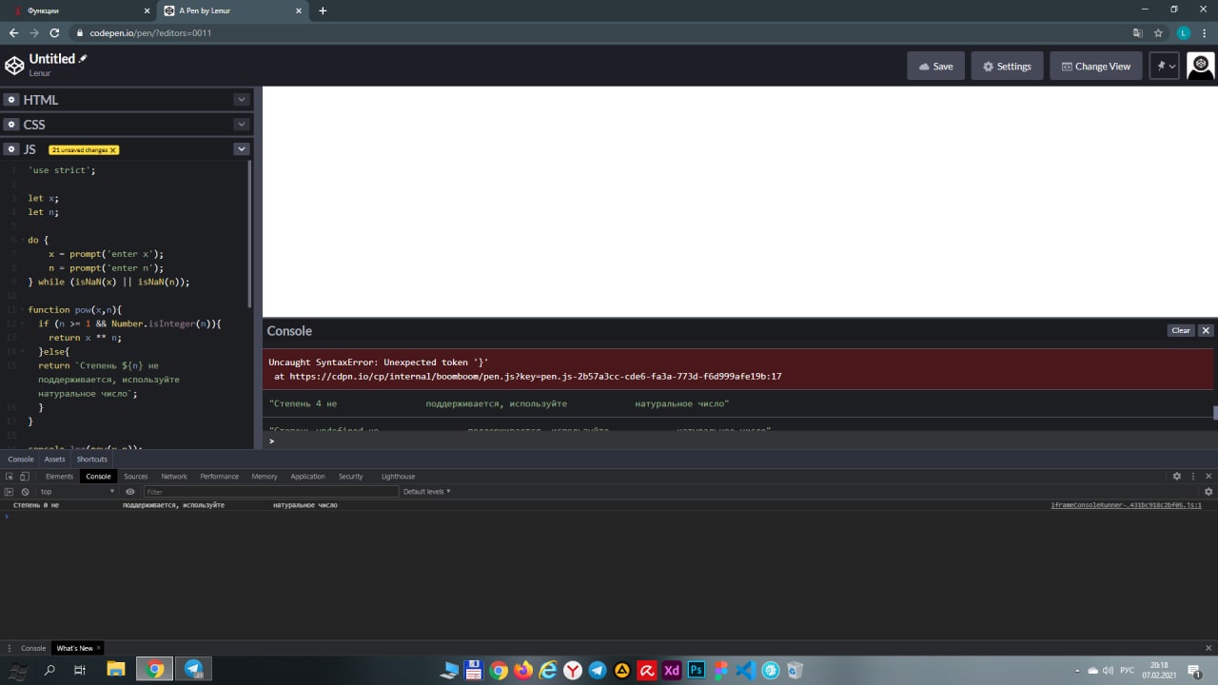Expand the CSS editor dropdown
The width and height of the screenshot is (1218, 685).
click(242, 125)
